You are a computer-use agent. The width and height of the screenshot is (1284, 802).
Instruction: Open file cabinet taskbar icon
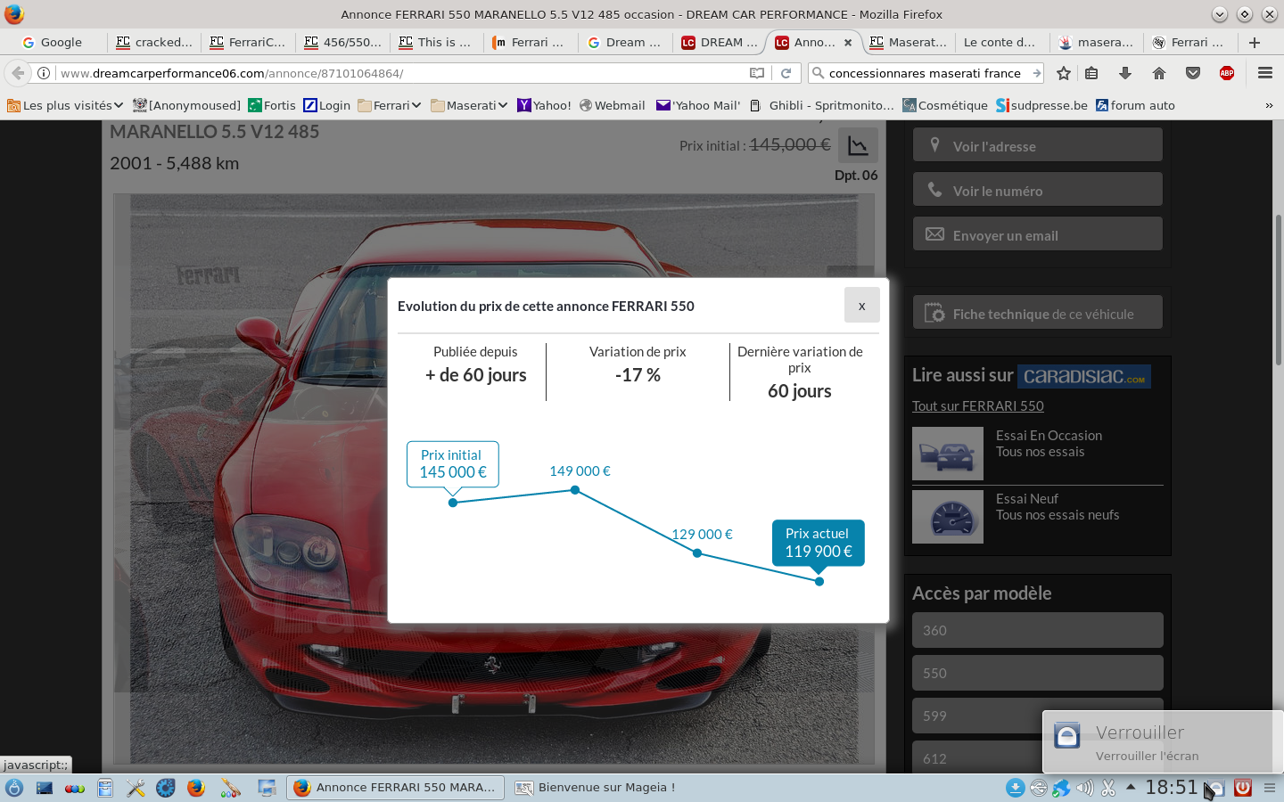(x=105, y=788)
